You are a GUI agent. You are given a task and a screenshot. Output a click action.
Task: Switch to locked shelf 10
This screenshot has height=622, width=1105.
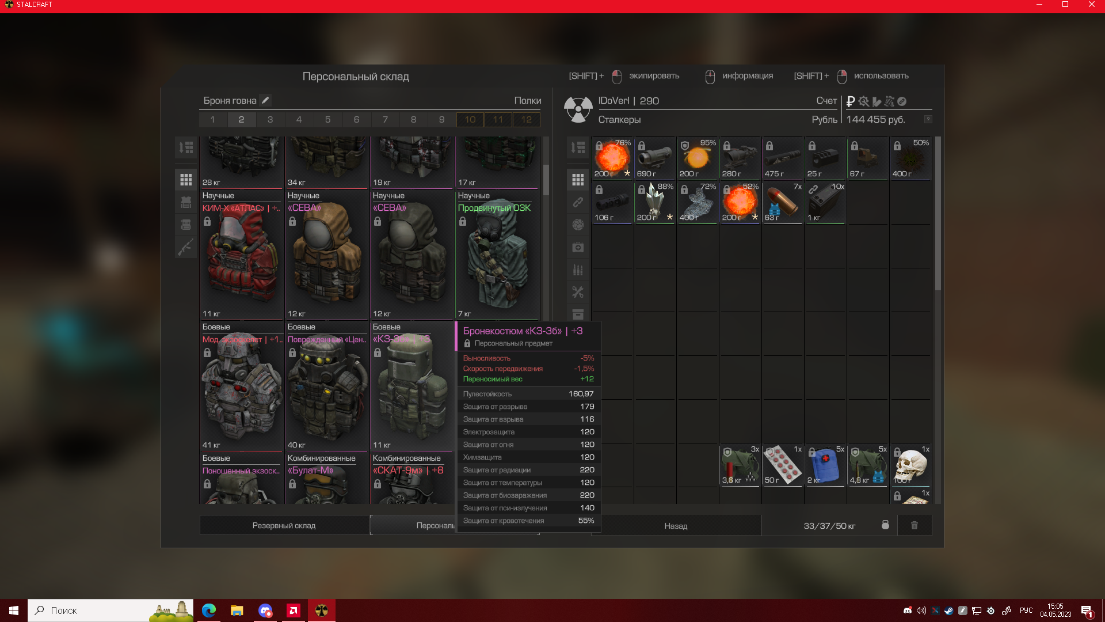[470, 119]
